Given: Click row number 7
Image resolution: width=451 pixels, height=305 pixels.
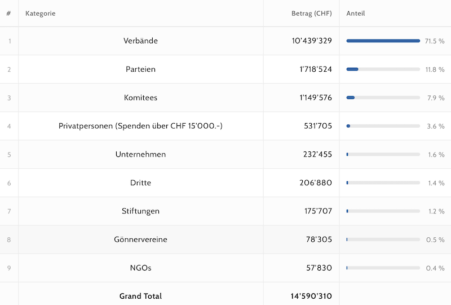Looking at the screenshot, I should [x=9, y=211].
